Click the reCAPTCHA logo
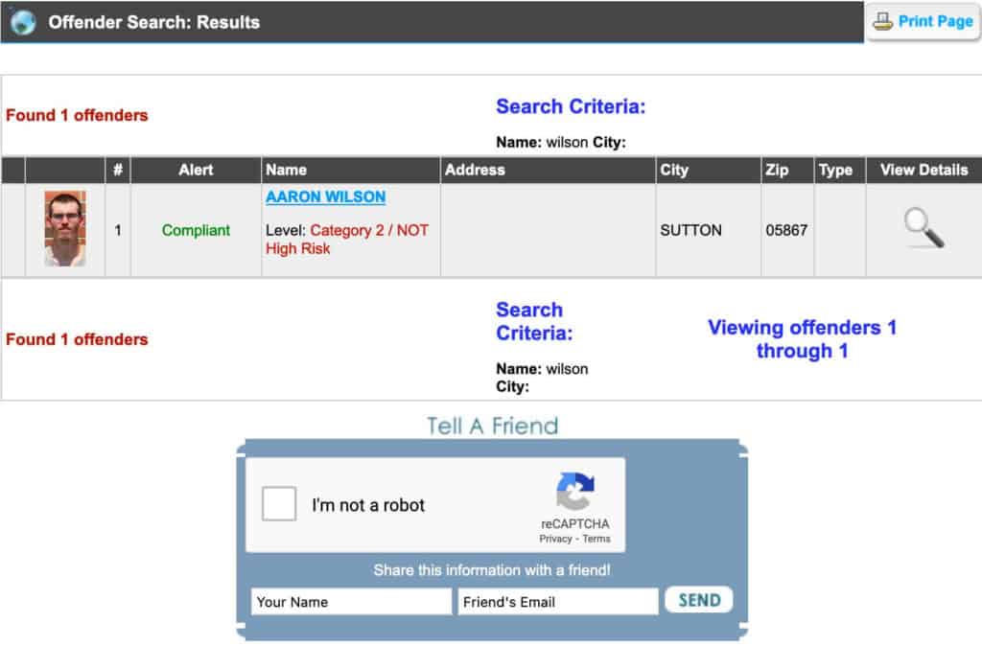This screenshot has height=646, width=982. coord(574,492)
